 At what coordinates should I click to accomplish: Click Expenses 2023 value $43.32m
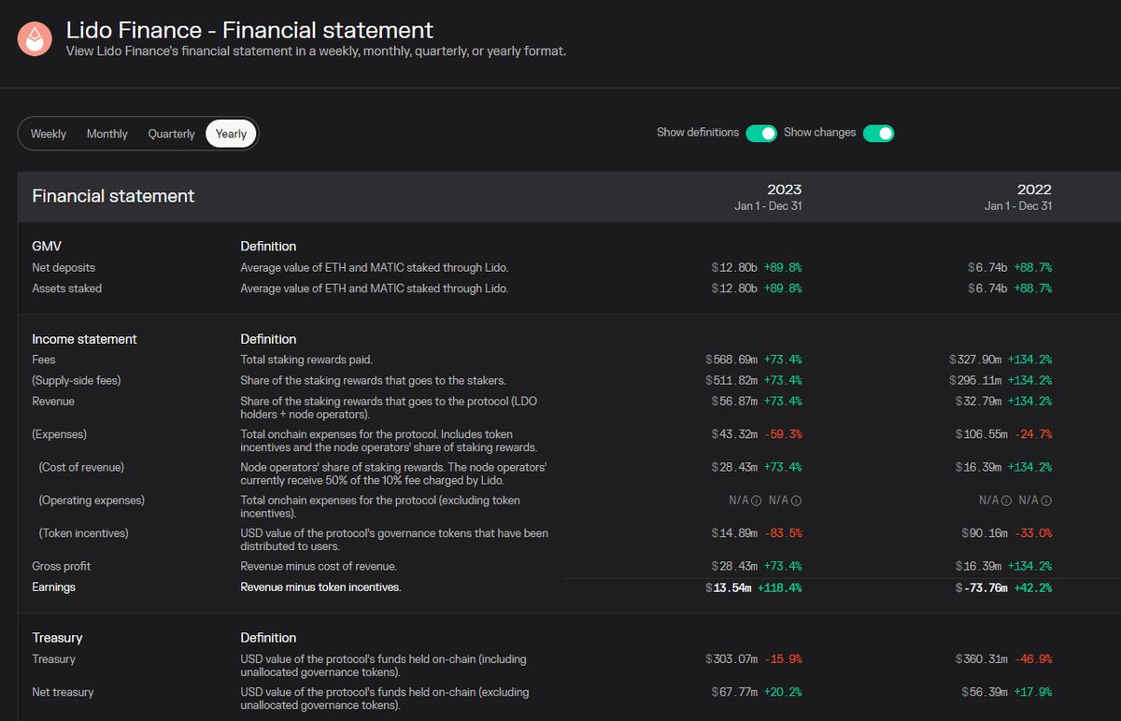pyautogui.click(x=734, y=434)
